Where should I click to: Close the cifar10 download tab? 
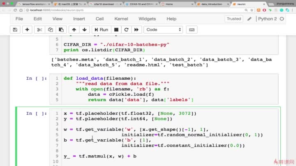coord(120,4)
